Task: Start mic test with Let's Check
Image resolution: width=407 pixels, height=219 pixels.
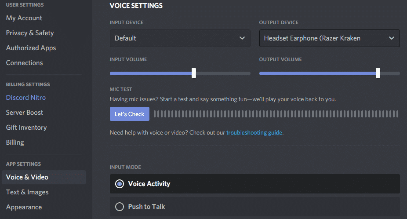Action: pos(130,114)
